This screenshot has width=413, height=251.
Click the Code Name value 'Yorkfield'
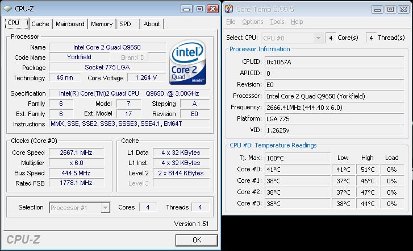tap(80, 57)
